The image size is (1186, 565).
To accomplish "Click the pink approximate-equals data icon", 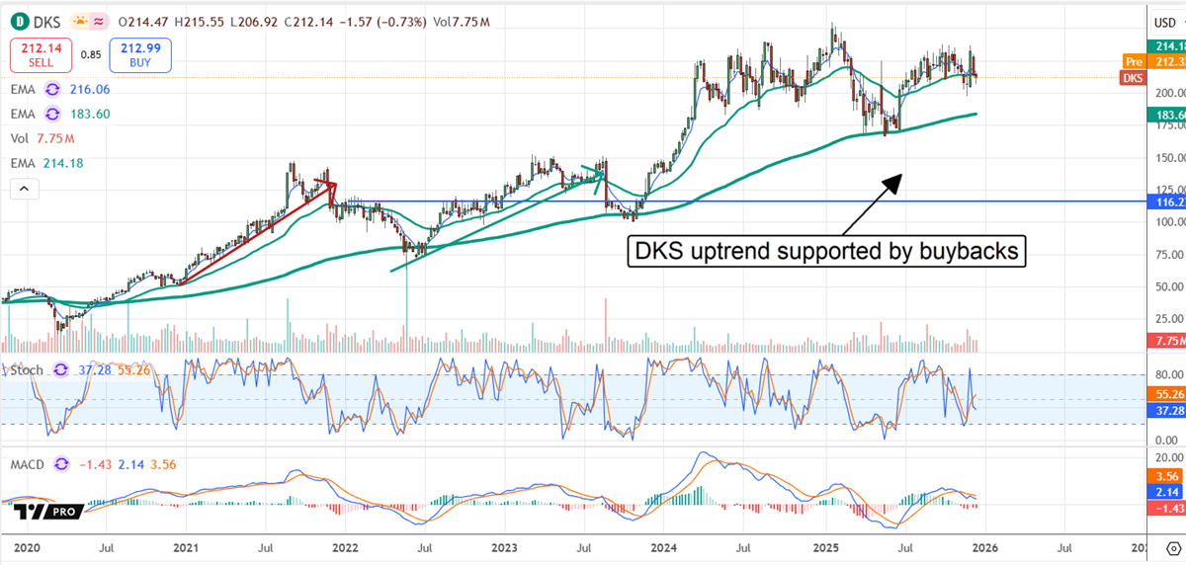I will (98, 22).
